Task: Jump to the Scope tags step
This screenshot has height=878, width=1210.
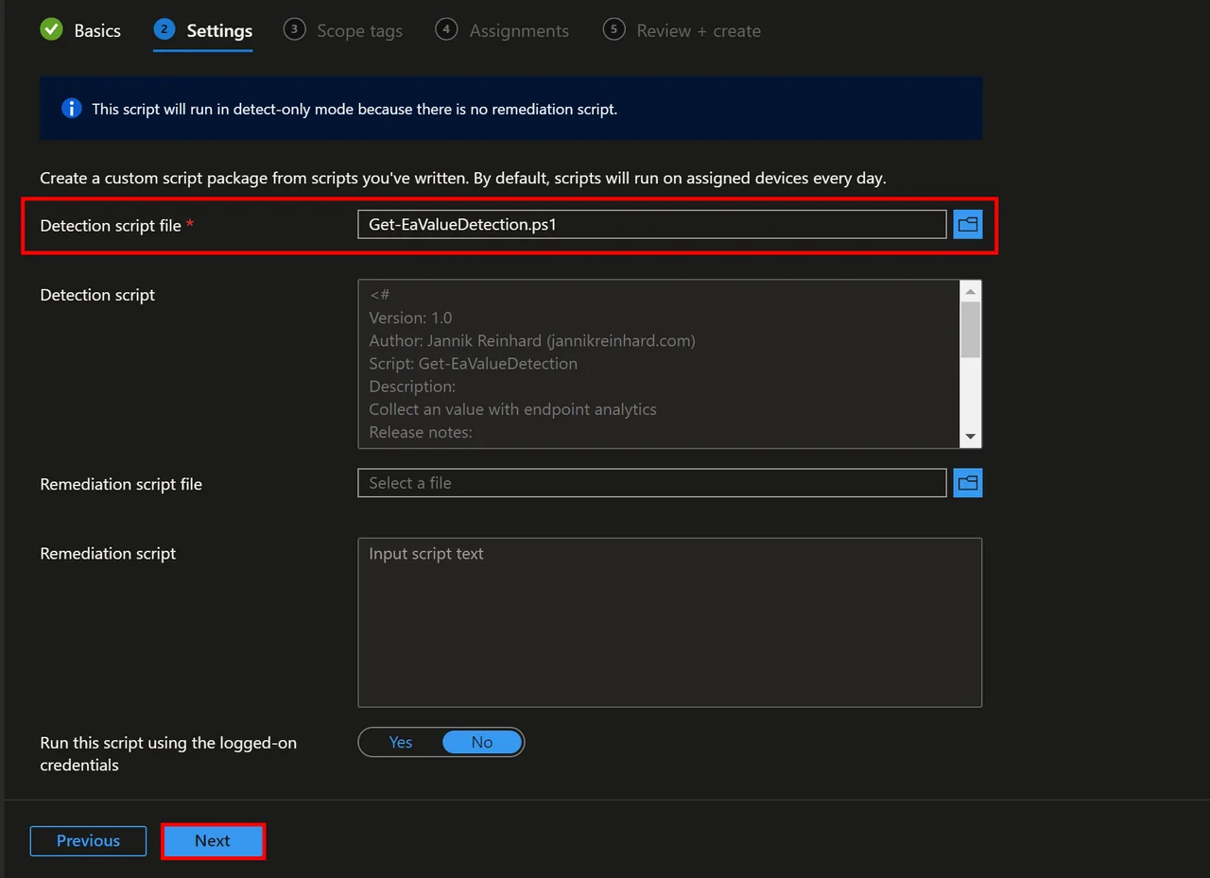Action: (x=343, y=30)
